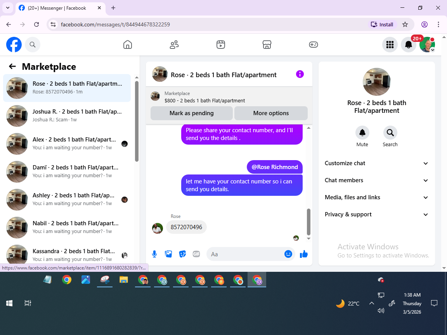Click Mark as pending button
Screen dimensions: 447x335
[x=192, y=113]
